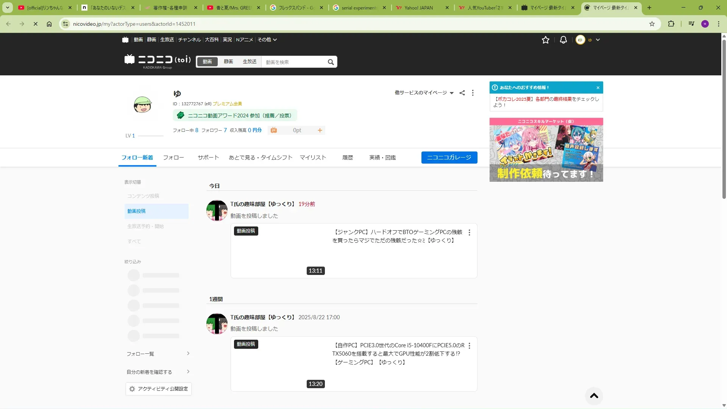Open the 履歴 tab
The image size is (727, 409).
click(347, 158)
